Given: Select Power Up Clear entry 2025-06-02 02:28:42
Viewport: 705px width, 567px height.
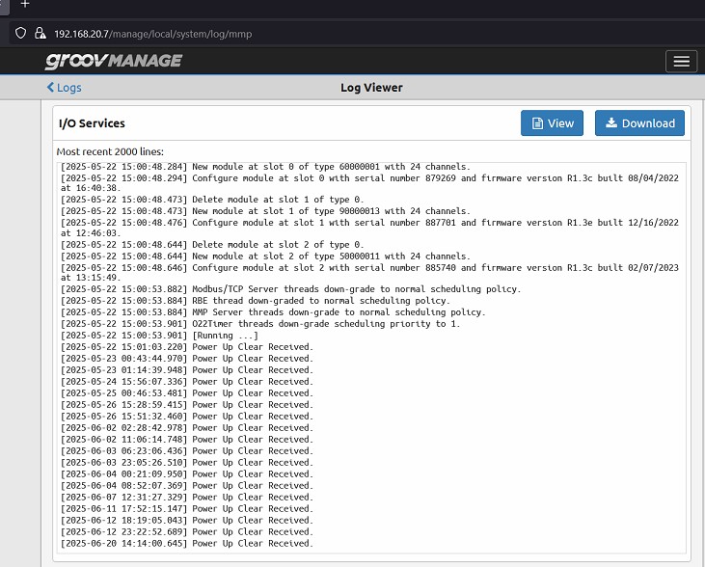Looking at the screenshot, I should tap(186, 427).
